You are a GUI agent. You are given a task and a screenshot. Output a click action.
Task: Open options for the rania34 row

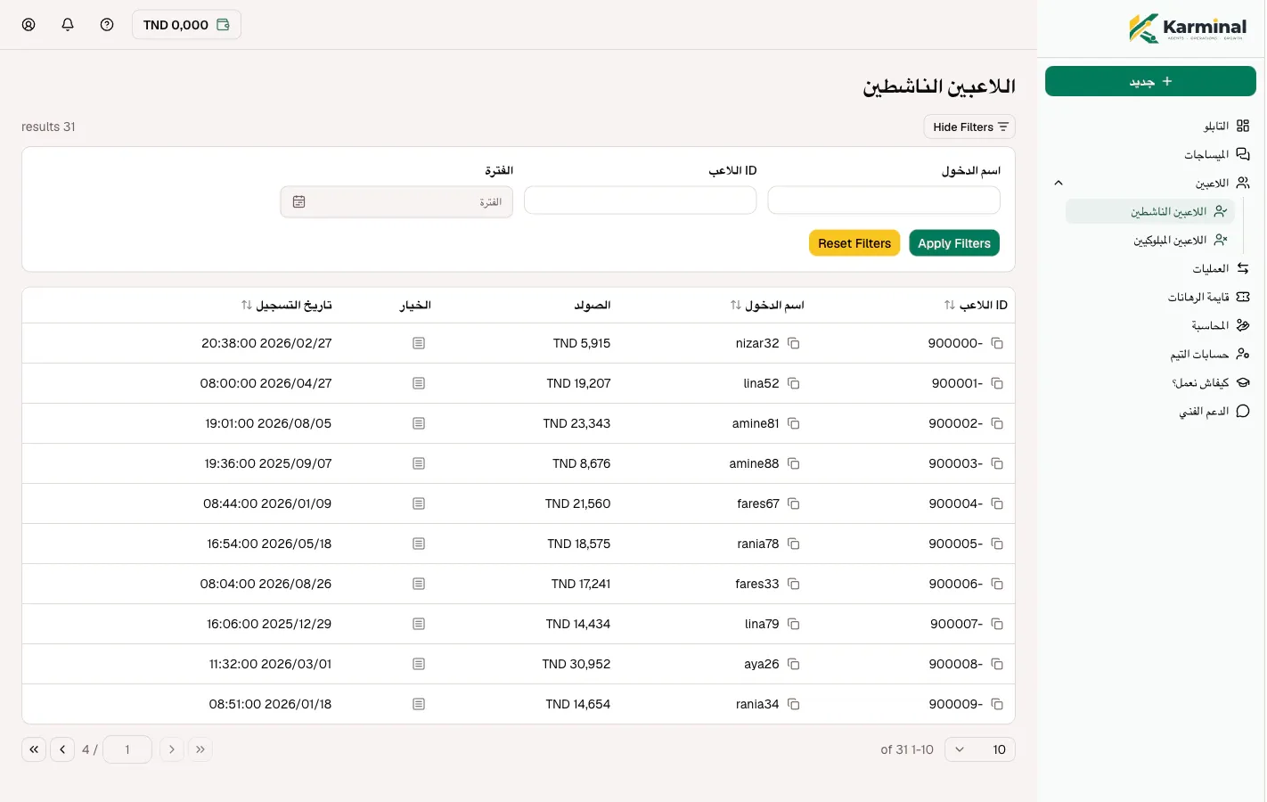(x=419, y=704)
